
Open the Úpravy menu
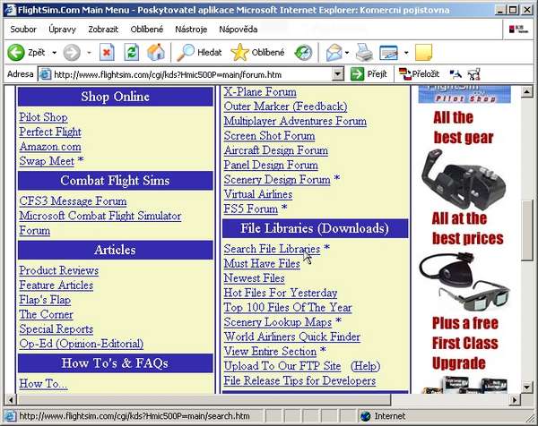pos(62,30)
